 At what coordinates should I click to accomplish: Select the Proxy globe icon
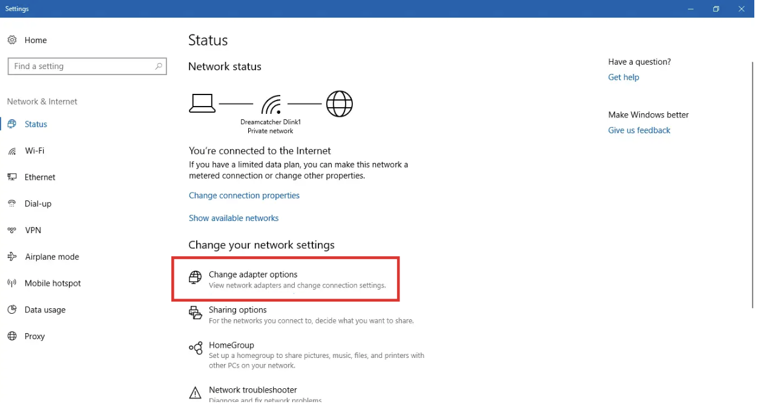pyautogui.click(x=12, y=336)
